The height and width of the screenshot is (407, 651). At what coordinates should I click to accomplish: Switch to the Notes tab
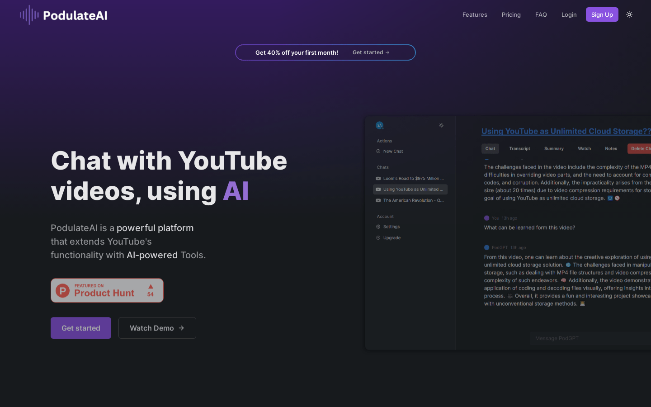pyautogui.click(x=611, y=148)
